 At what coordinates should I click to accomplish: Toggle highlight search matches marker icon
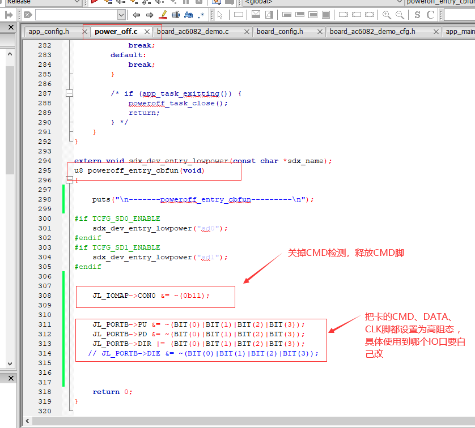[x=163, y=15]
